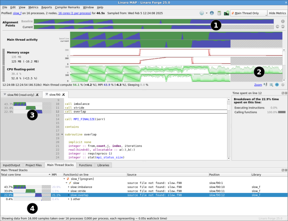This screenshot has height=221, width=288.
Task: Click the Memory usage metric label
Action: [x=18, y=52]
